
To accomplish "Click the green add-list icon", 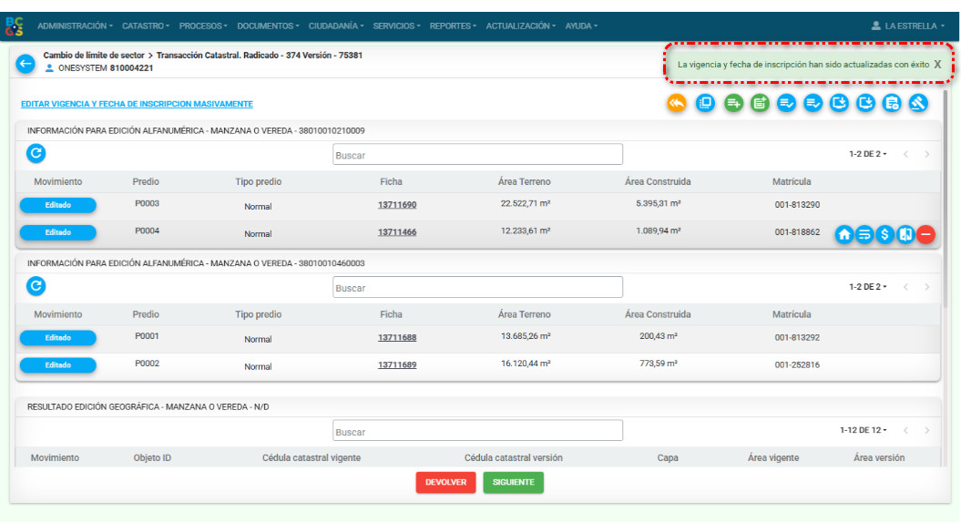I will pyautogui.click(x=733, y=104).
